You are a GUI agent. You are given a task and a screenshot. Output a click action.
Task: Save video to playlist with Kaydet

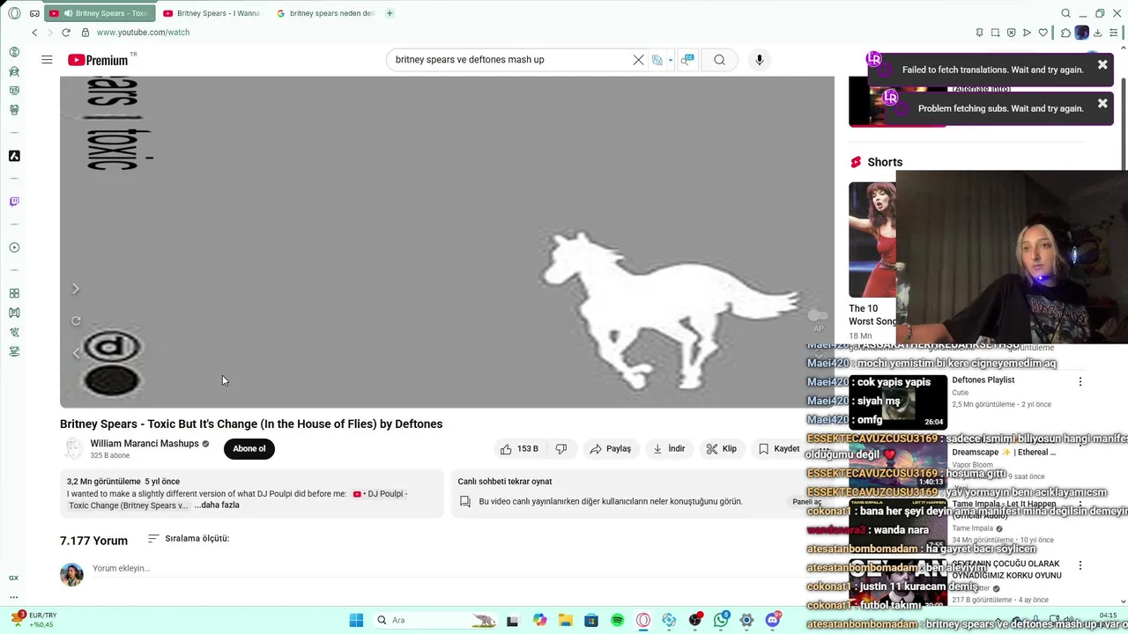[x=779, y=449]
